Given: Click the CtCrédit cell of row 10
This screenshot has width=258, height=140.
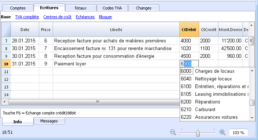Looking at the screenshot, I should (209, 64).
